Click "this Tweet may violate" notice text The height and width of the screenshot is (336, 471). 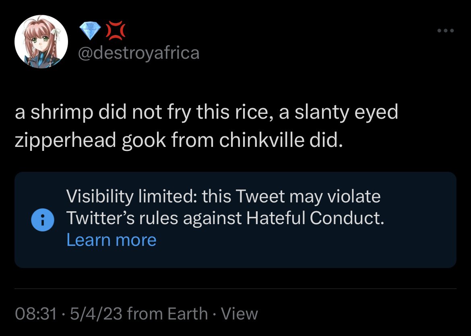[291, 197]
